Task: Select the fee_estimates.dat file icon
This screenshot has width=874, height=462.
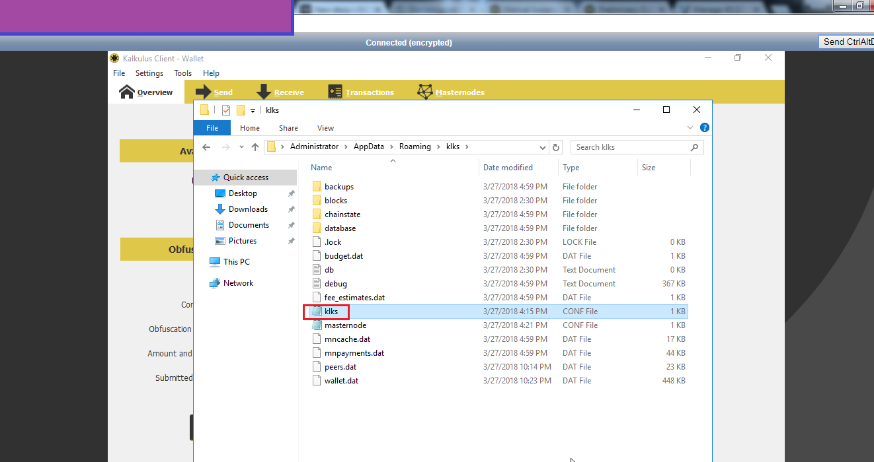Action: pyautogui.click(x=317, y=298)
